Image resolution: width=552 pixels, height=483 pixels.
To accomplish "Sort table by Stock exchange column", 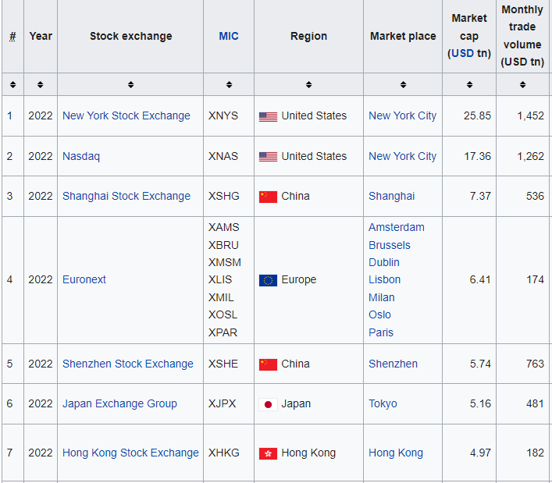I will (x=130, y=84).
